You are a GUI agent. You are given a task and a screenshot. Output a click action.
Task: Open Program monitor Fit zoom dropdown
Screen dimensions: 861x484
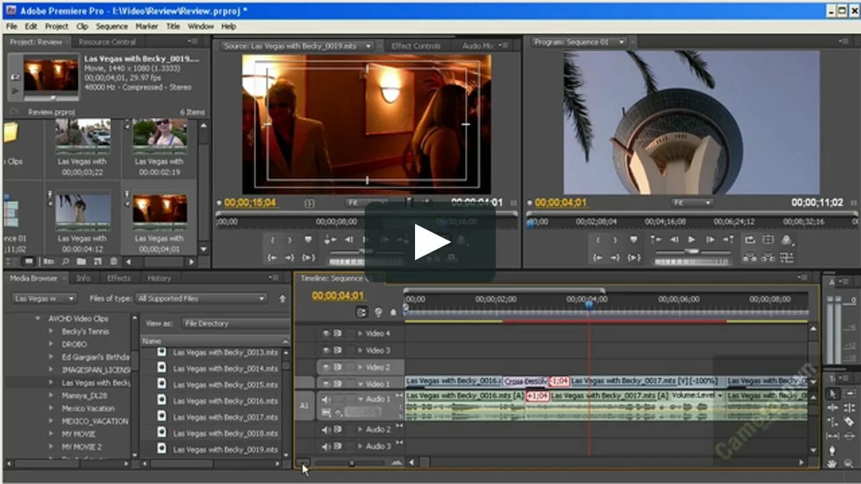(x=692, y=202)
